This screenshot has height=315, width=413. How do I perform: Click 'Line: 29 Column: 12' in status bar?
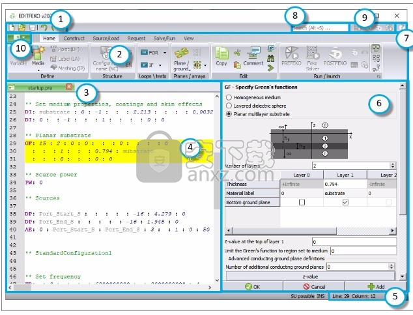tap(354, 296)
